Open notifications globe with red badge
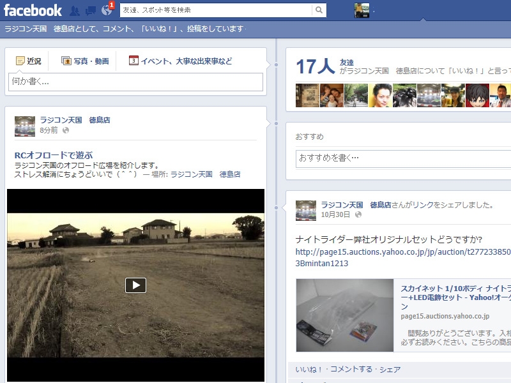The image size is (511, 383). tap(107, 11)
